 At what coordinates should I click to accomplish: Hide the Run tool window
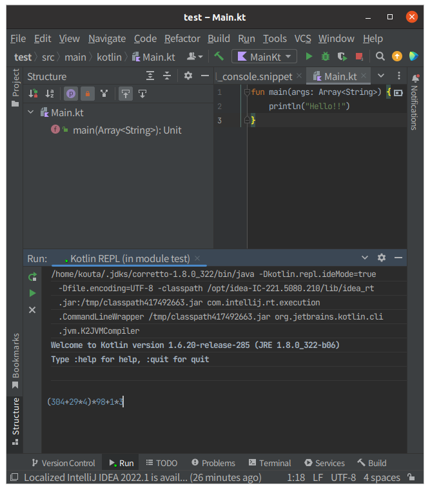[398, 258]
